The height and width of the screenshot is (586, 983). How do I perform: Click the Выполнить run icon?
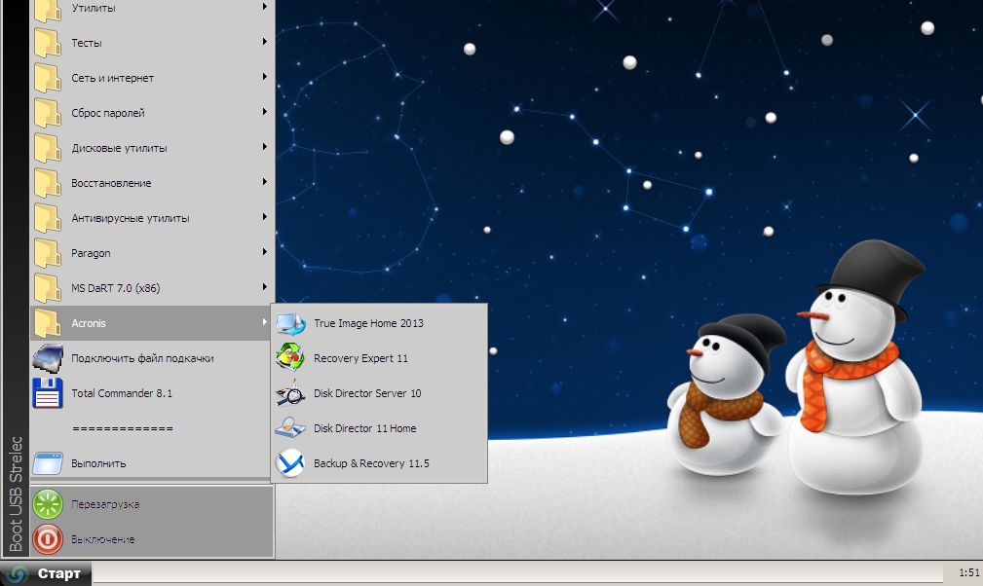[x=48, y=463]
